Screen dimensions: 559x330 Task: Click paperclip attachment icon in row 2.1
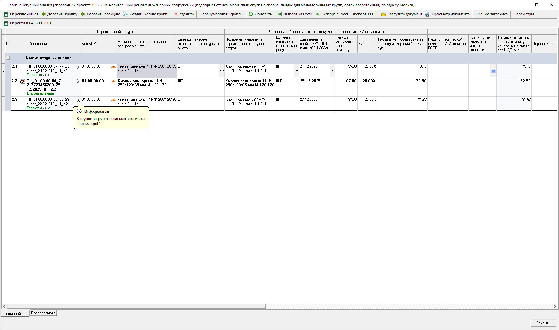point(77,67)
